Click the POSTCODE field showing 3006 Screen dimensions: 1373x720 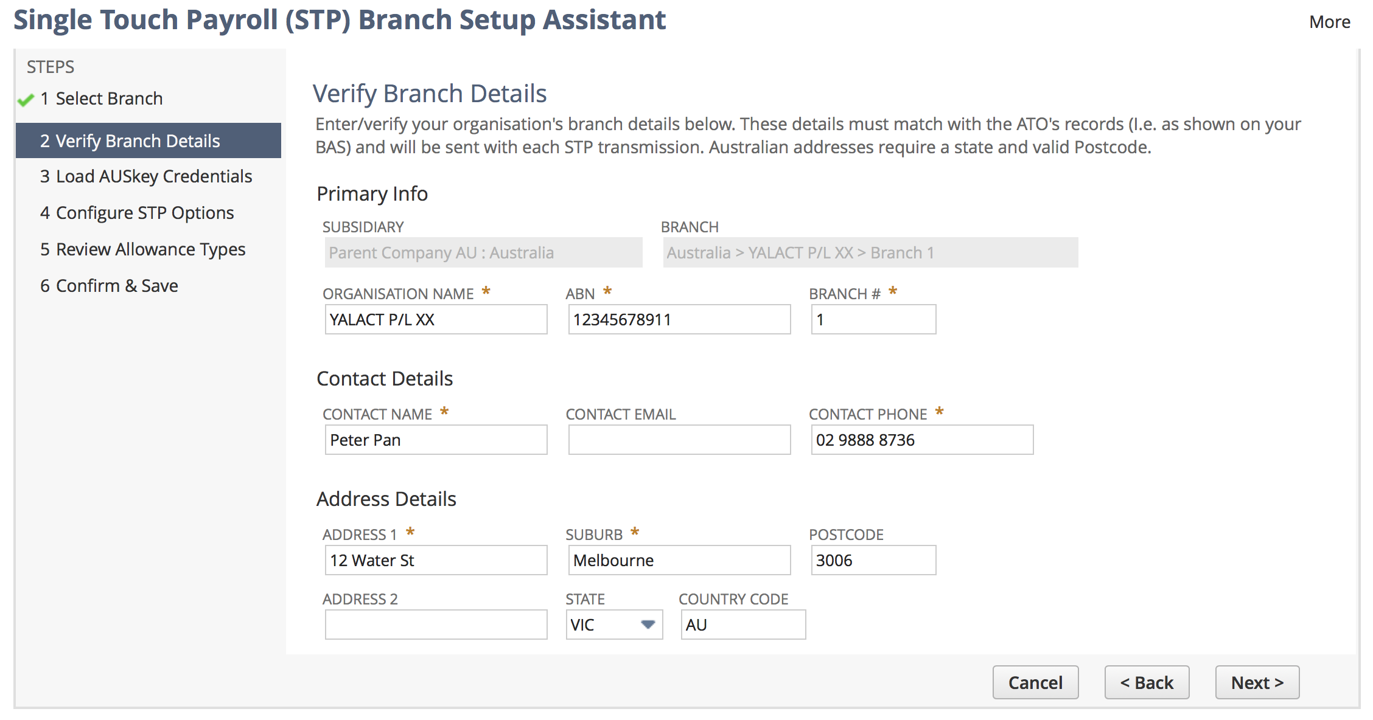click(873, 559)
